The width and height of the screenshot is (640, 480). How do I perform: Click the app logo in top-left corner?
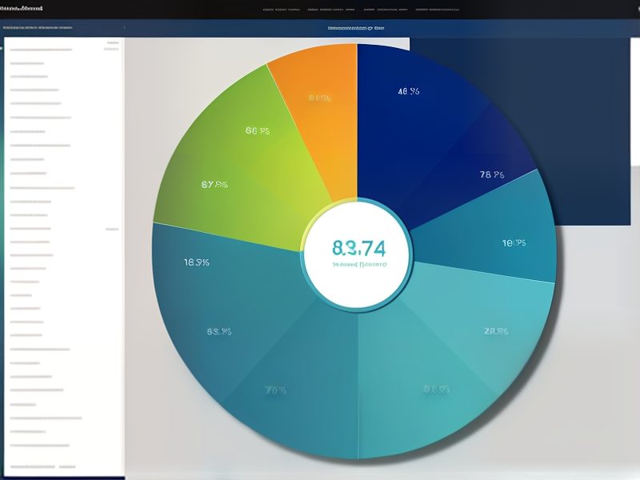tap(23, 8)
